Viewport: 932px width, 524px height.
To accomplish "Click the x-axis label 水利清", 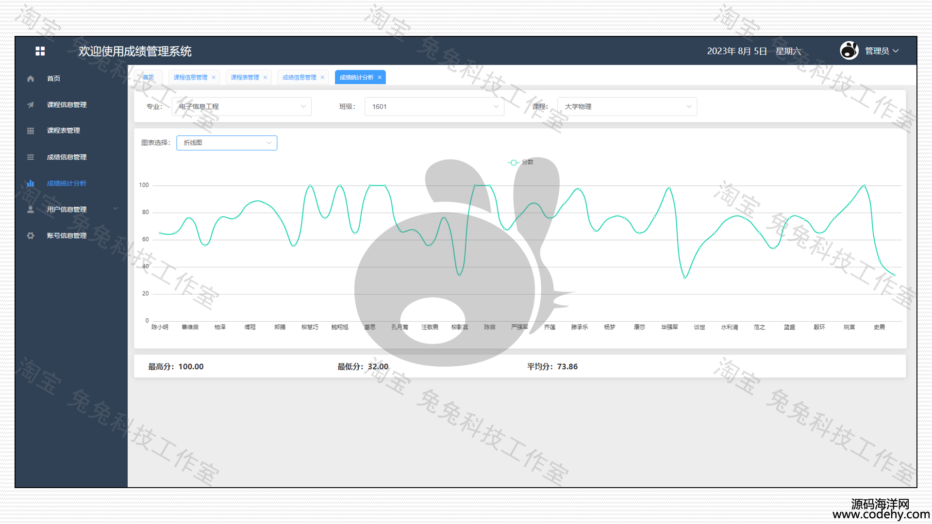I will [x=730, y=327].
